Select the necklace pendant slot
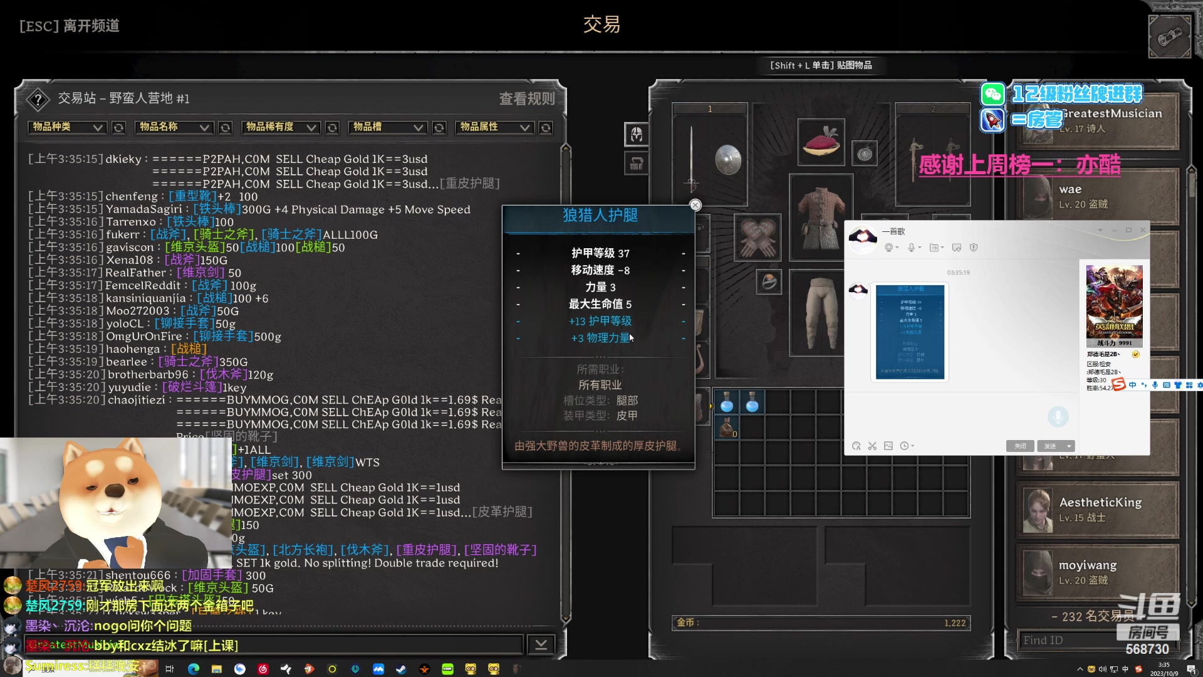Screen dimensions: 1203x677 coord(865,153)
